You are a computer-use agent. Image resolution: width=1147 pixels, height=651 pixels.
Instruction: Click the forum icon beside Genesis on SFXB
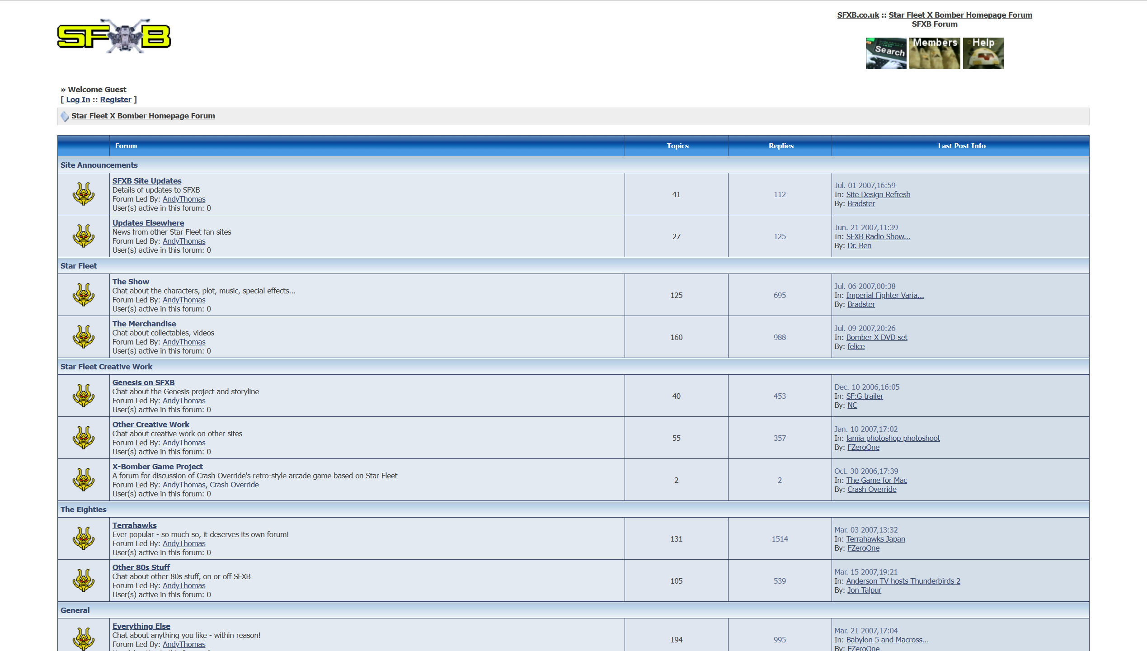84,396
